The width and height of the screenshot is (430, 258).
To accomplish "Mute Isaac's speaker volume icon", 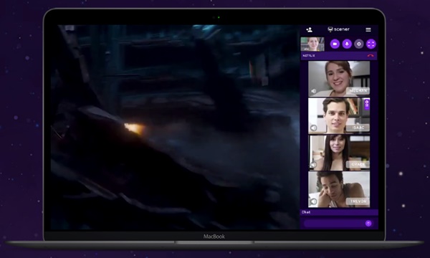I will click(313, 128).
